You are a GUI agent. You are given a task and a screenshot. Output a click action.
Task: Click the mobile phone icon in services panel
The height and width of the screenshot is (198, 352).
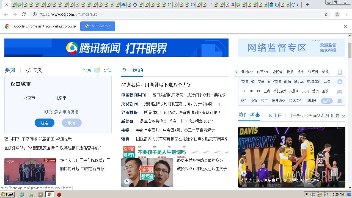tap(340, 72)
